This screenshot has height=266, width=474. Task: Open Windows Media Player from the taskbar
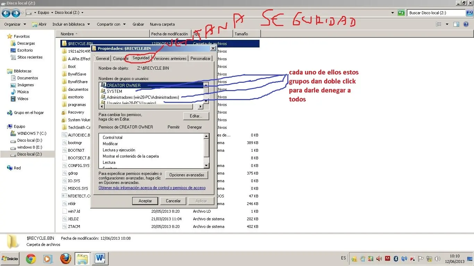[48, 258]
